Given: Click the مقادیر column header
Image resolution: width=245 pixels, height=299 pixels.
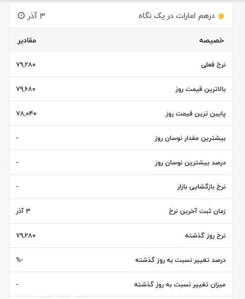Looking at the screenshot, I should point(26,40).
